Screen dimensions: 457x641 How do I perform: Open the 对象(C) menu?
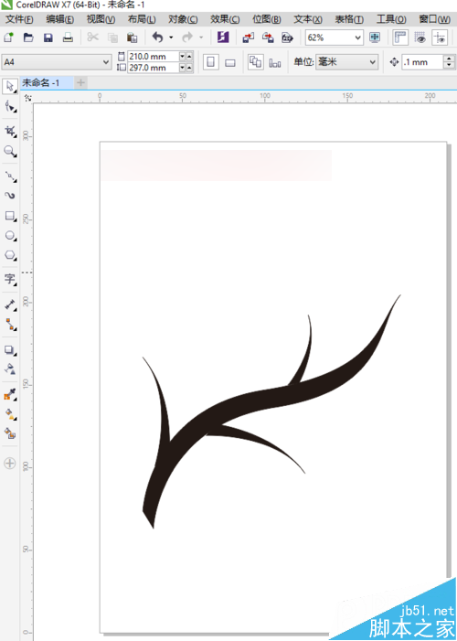tap(183, 19)
